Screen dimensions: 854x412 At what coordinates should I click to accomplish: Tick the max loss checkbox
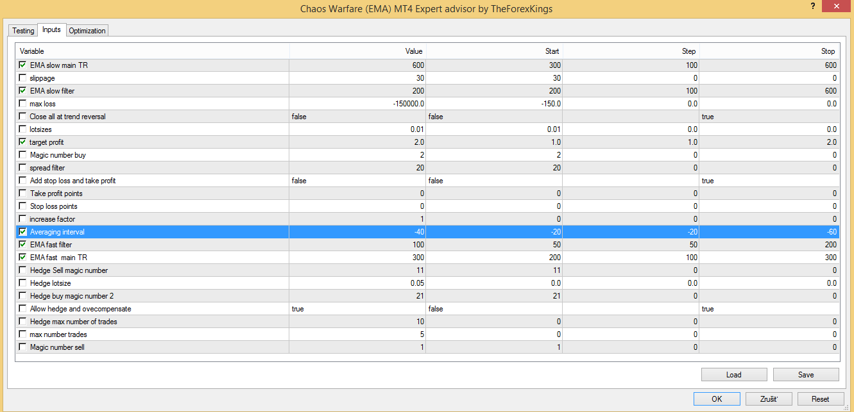[23, 104]
